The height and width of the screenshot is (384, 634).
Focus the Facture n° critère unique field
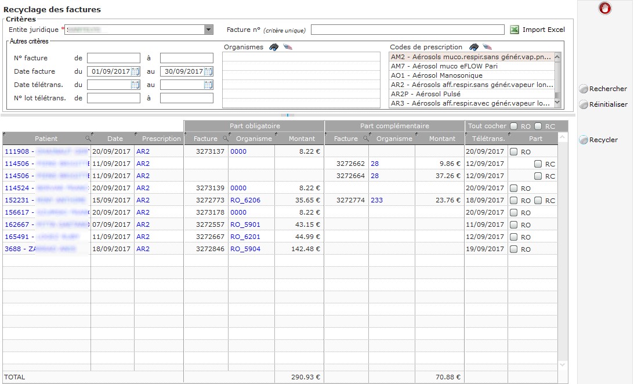point(408,30)
